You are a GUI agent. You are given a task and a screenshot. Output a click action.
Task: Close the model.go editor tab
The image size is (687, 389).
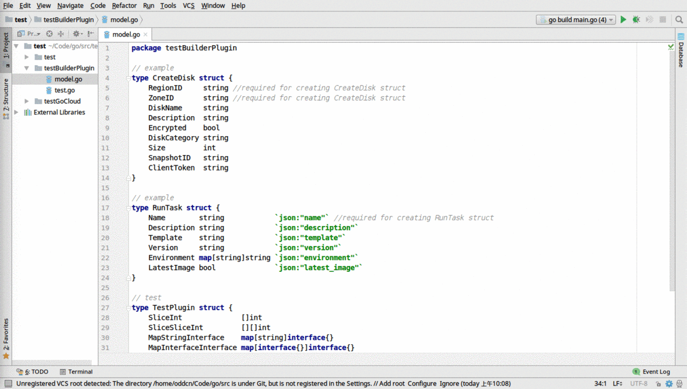pos(145,34)
